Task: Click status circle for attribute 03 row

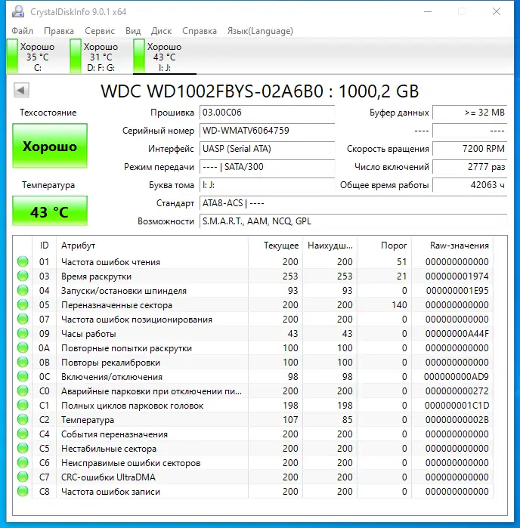Action: pos(23,276)
